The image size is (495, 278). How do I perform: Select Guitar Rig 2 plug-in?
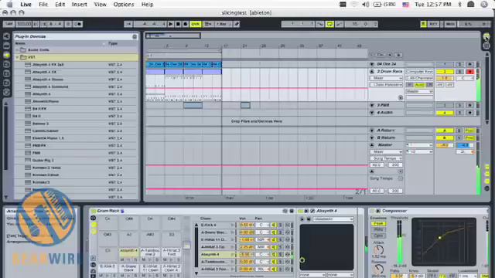pos(76,160)
